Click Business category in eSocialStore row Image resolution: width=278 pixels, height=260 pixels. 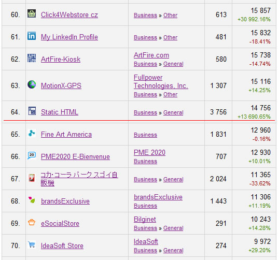(145, 228)
